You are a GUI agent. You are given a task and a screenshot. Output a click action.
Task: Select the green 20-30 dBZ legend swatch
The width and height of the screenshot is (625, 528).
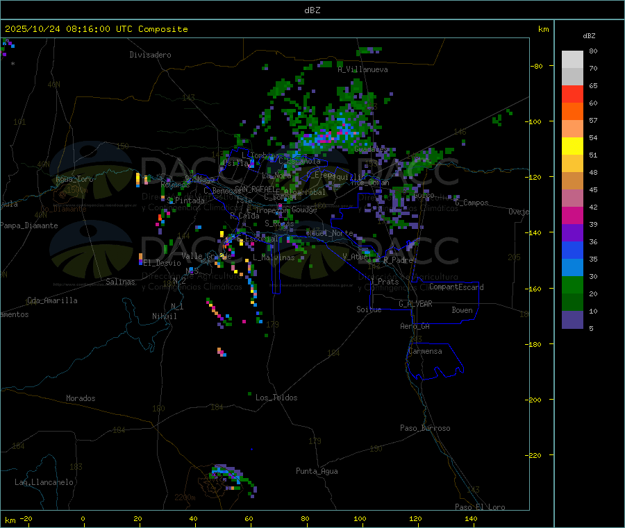pos(572,284)
